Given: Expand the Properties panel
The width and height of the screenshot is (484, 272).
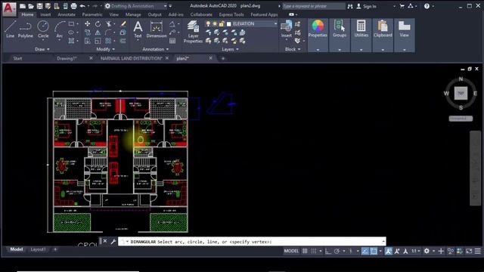Looking at the screenshot, I should [x=318, y=49].
